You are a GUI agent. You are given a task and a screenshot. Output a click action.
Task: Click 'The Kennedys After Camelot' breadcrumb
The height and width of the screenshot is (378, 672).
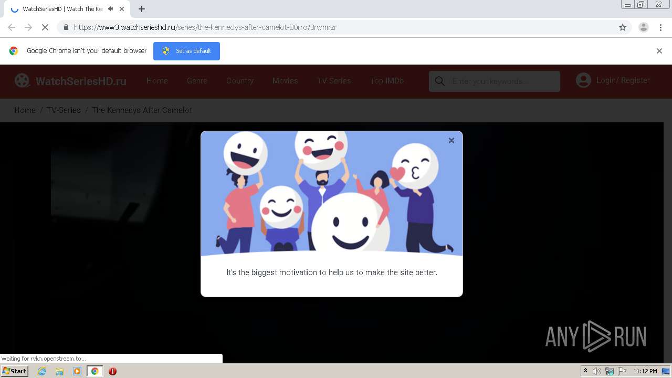click(142, 110)
